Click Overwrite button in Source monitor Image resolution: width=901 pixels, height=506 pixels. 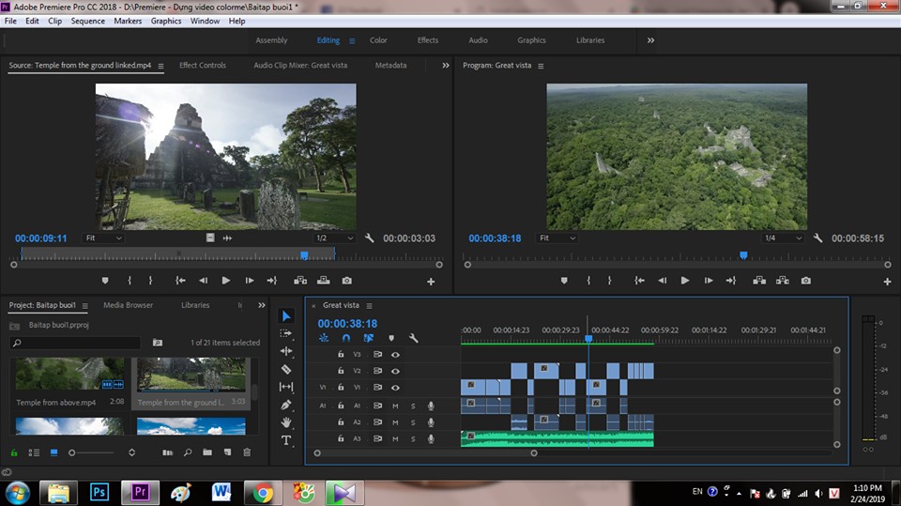pyautogui.click(x=324, y=281)
